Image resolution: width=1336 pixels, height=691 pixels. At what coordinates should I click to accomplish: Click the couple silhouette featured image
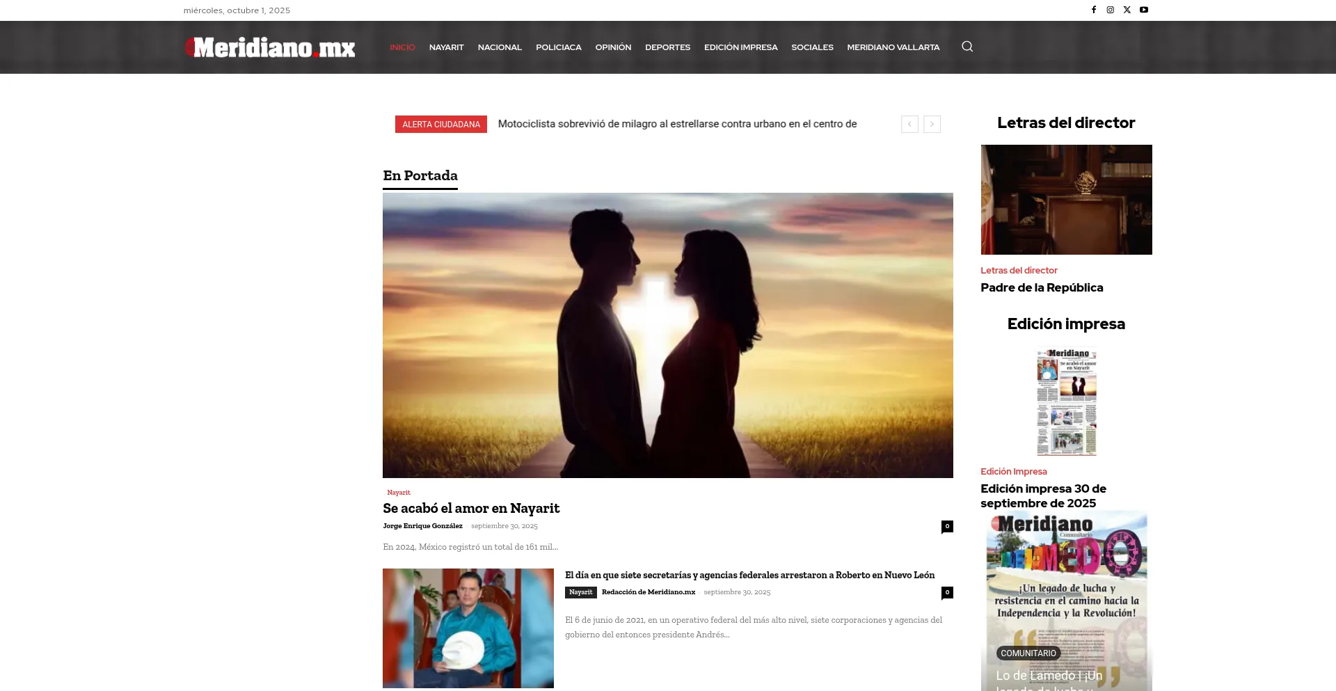pos(667,335)
